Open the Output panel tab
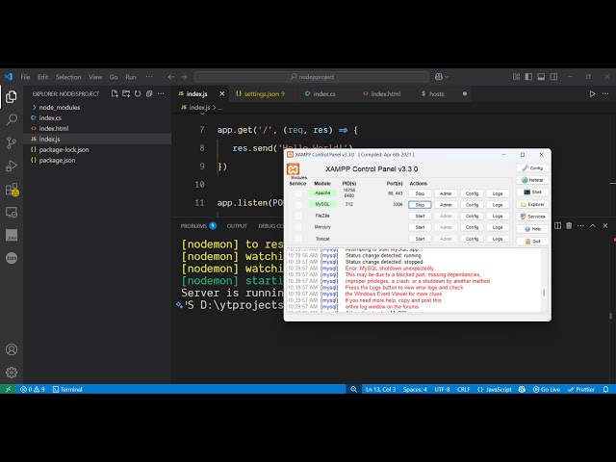The width and height of the screenshot is (616, 462). (237, 226)
